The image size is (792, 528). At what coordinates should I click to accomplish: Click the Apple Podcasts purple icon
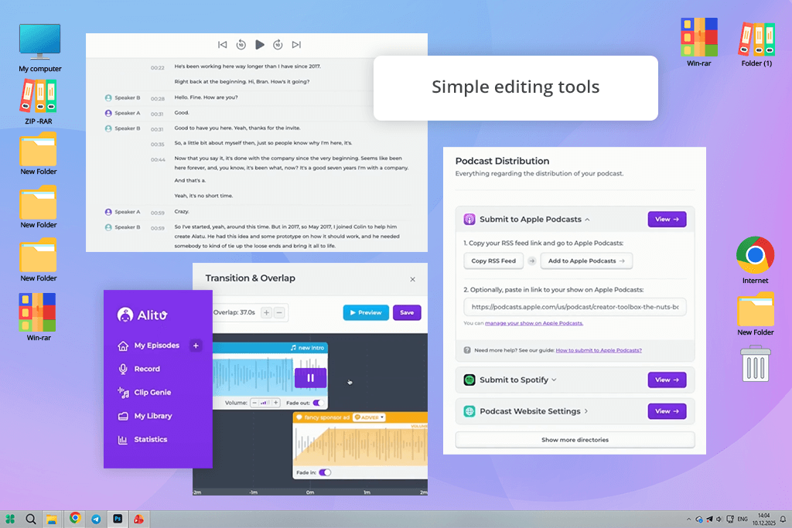469,220
